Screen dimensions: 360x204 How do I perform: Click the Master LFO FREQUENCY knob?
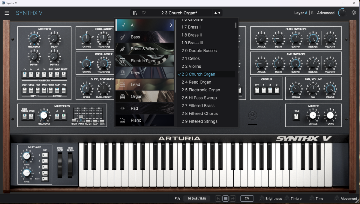(44, 115)
